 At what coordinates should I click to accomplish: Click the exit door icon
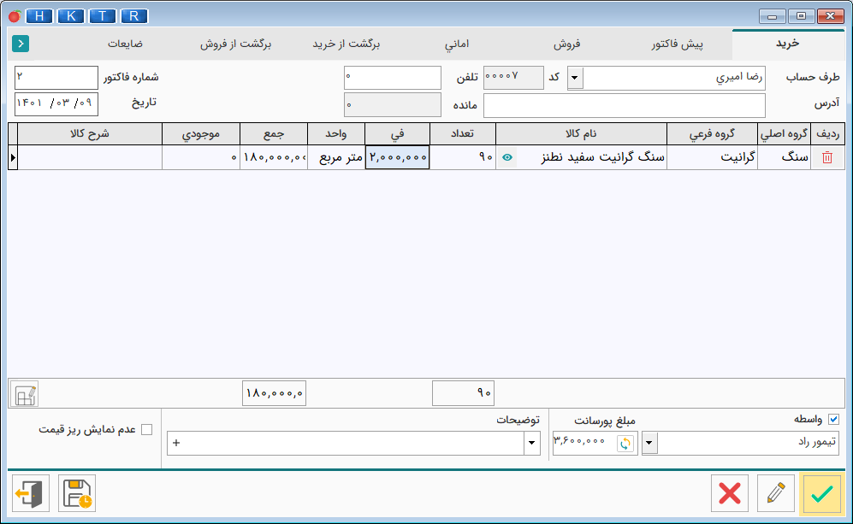coord(31,493)
